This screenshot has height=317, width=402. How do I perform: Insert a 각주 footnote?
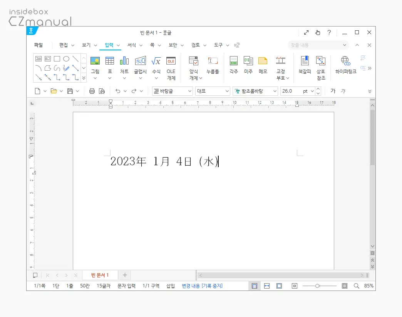tap(234, 61)
